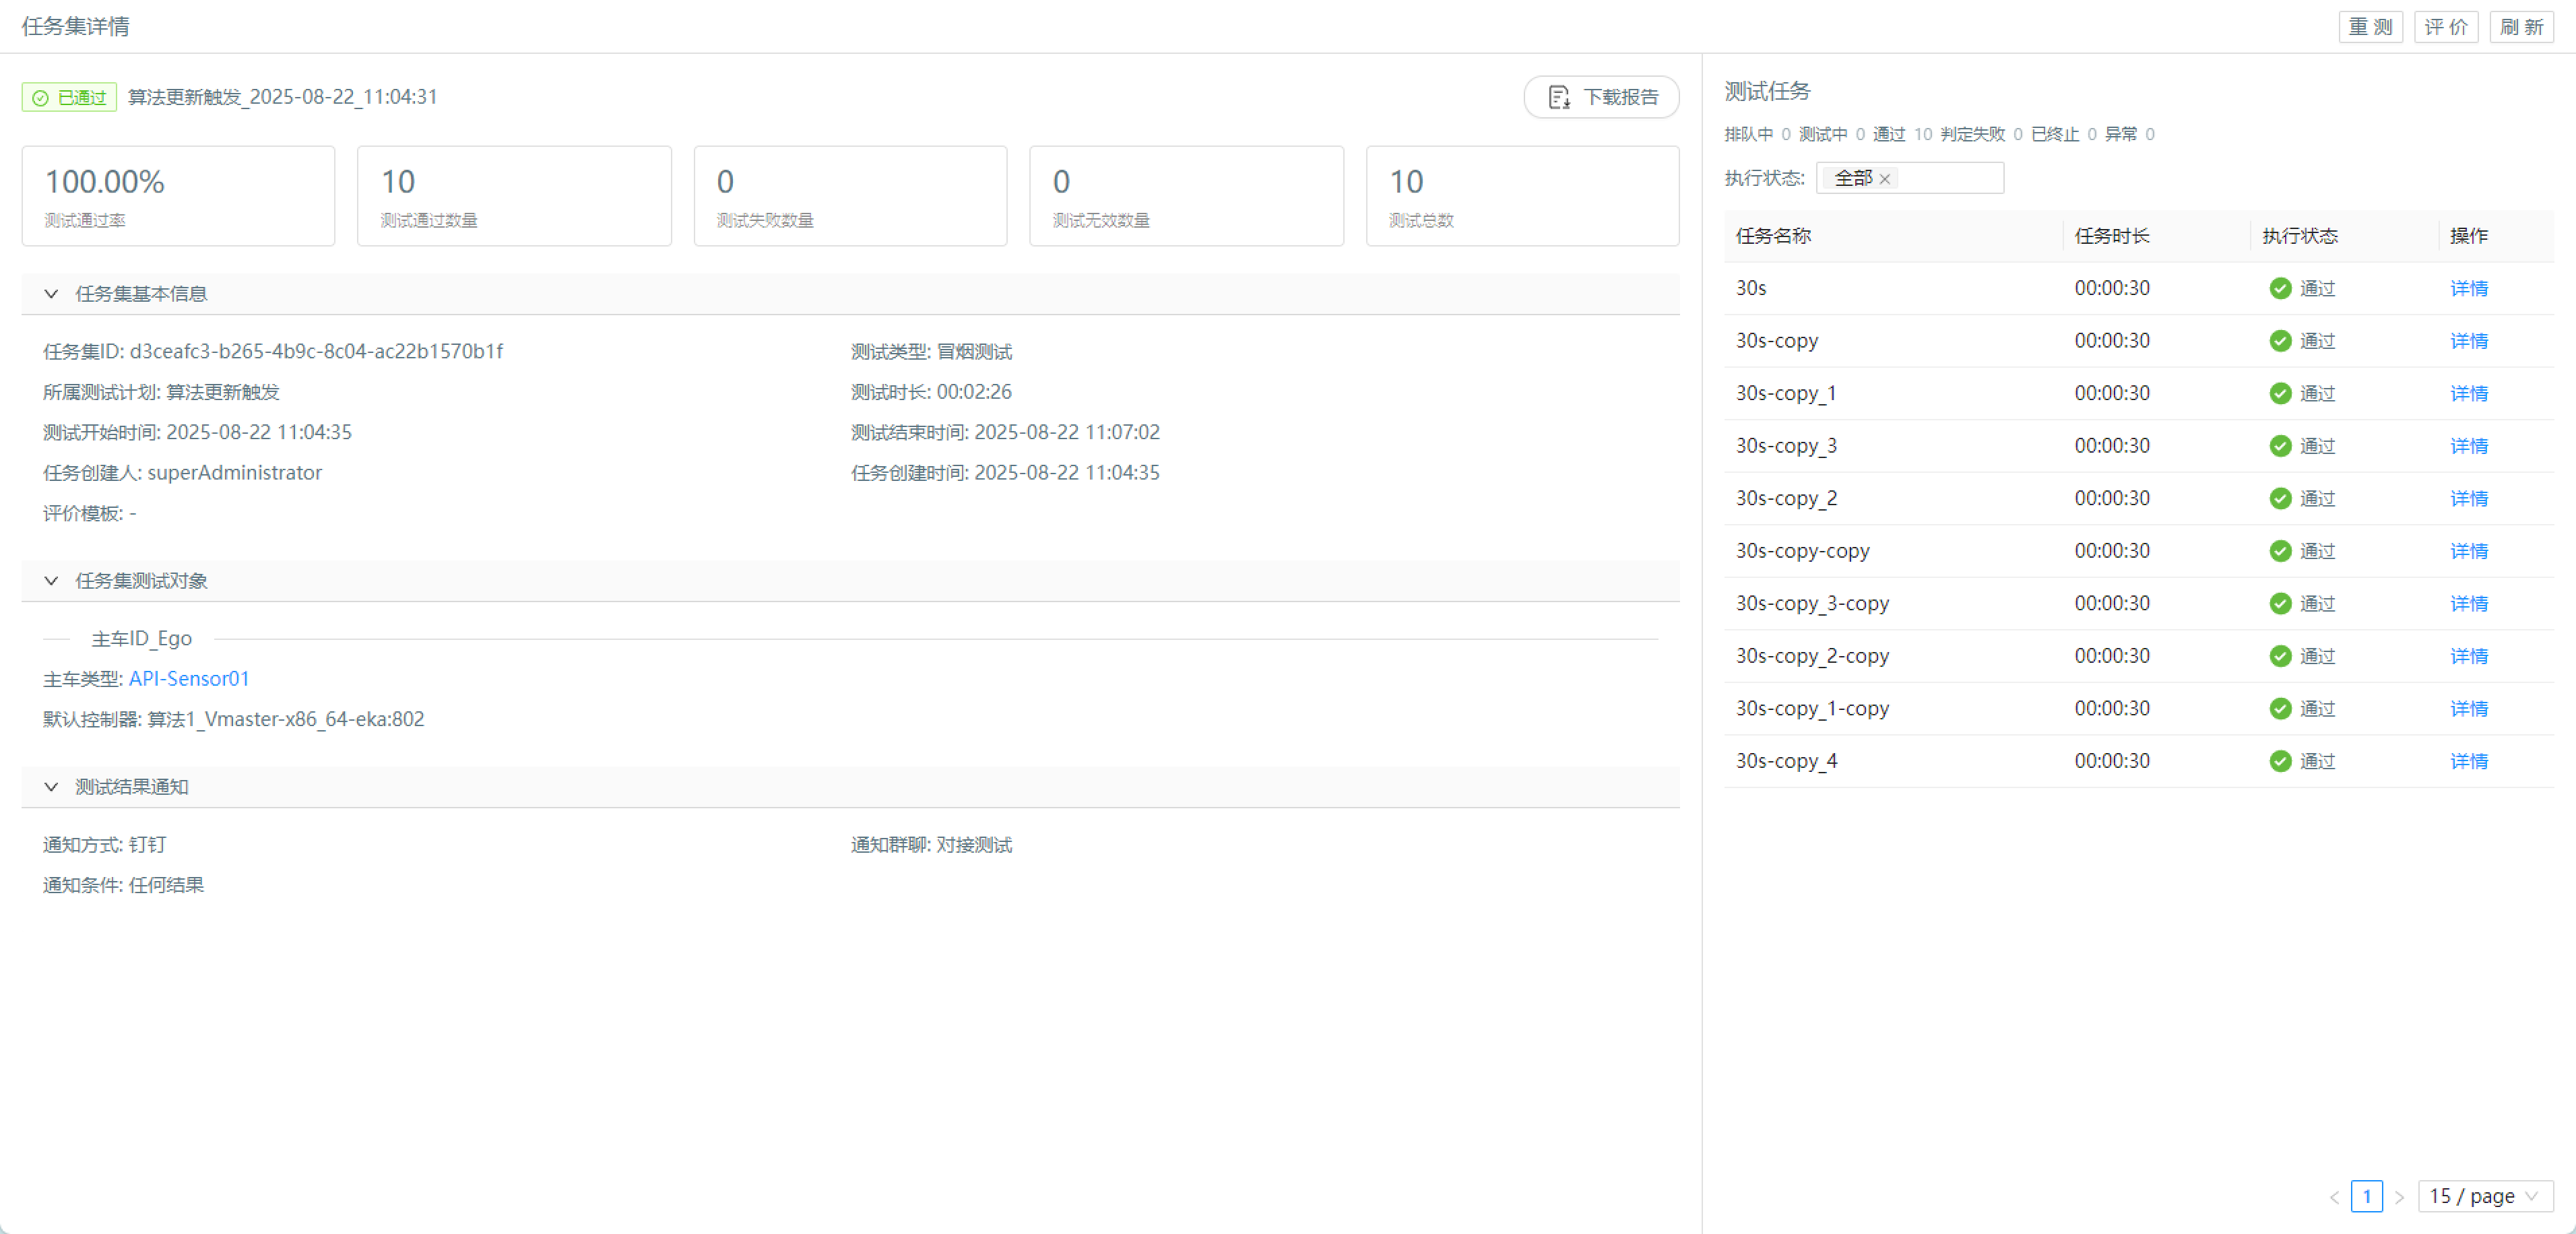Viewport: 2576px width, 1234px height.
Task: Open 详情 for task 30s-copy_3-copy
Action: 2468,604
